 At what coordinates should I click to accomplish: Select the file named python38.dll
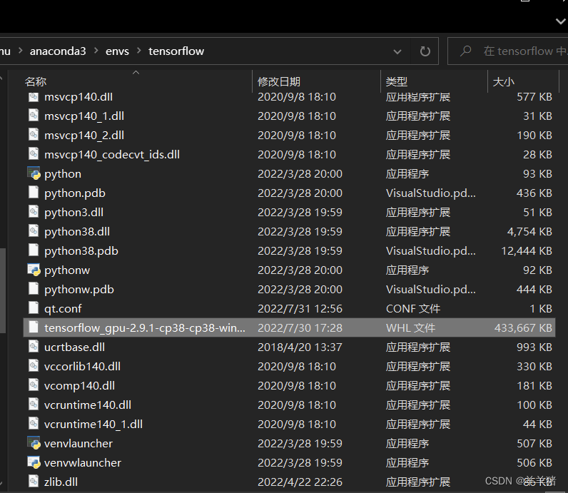[x=77, y=232]
